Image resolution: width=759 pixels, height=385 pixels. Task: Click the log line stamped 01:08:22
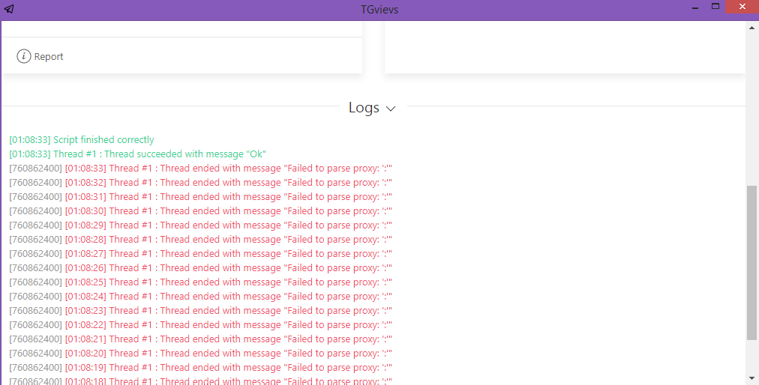coord(201,325)
